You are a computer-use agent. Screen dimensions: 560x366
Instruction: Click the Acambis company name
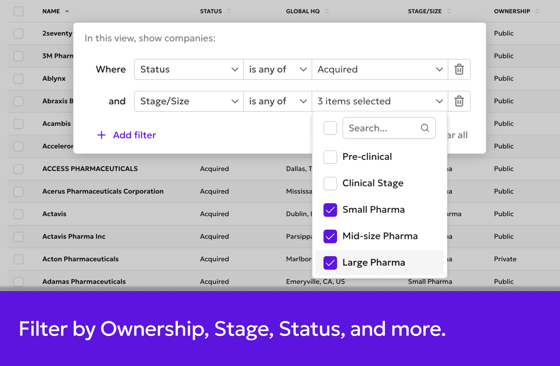pyautogui.click(x=56, y=124)
